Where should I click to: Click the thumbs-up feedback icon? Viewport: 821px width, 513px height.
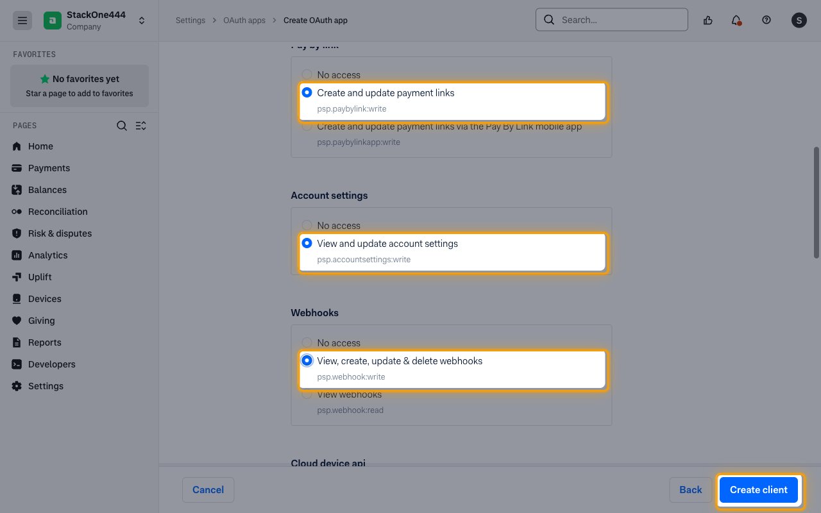(x=708, y=20)
